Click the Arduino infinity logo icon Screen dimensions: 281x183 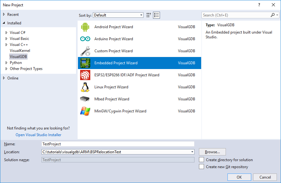pyautogui.click(x=85, y=39)
